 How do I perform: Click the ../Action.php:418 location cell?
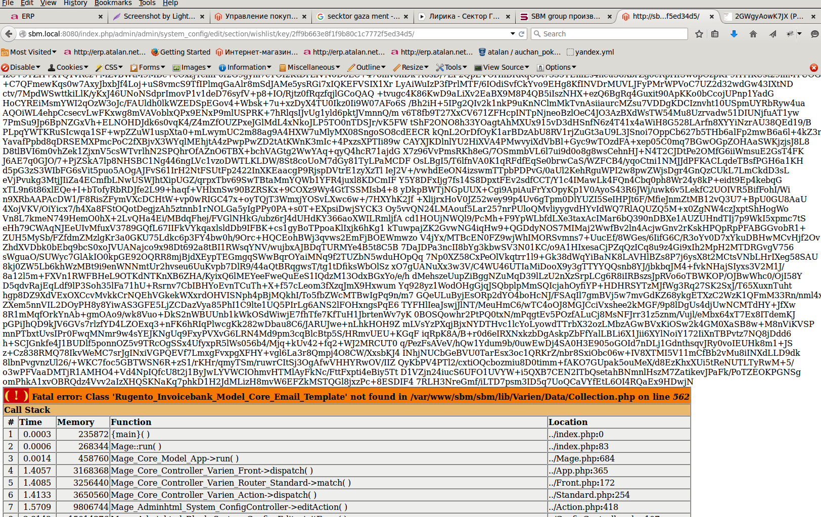point(619,507)
